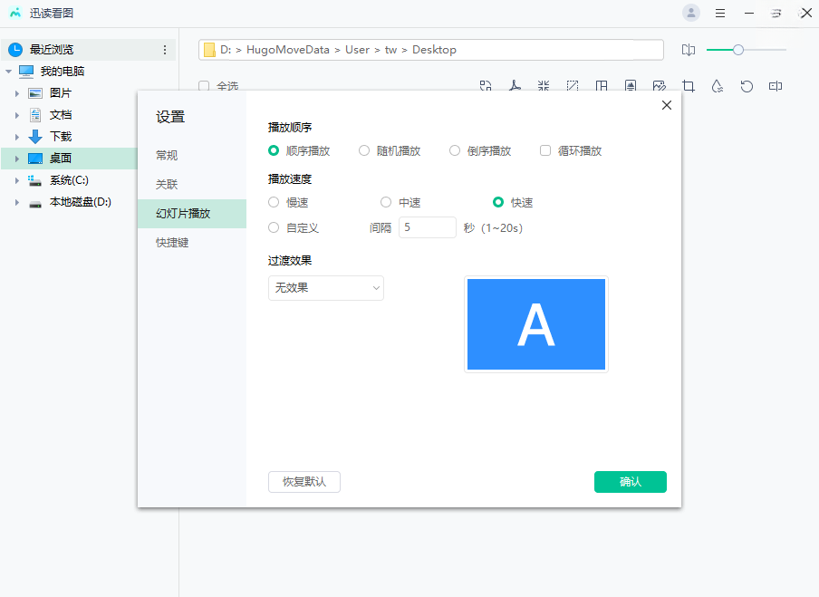Expand the 文档 tree node arrow
The image size is (819, 597).
tap(16, 115)
